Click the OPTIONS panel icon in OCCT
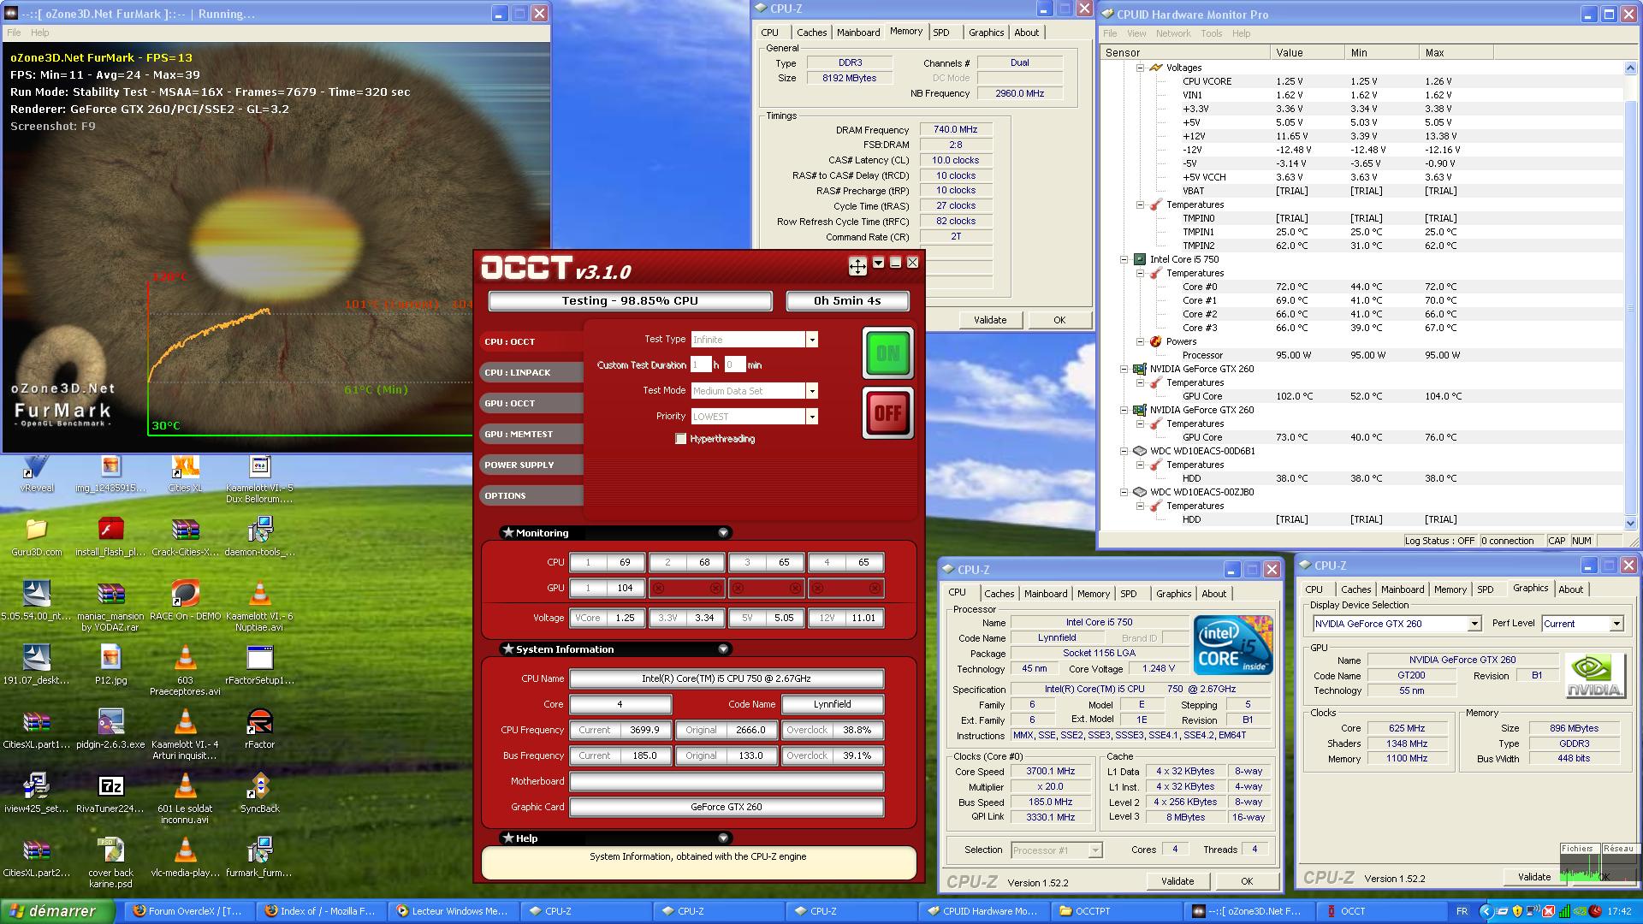 click(x=531, y=495)
